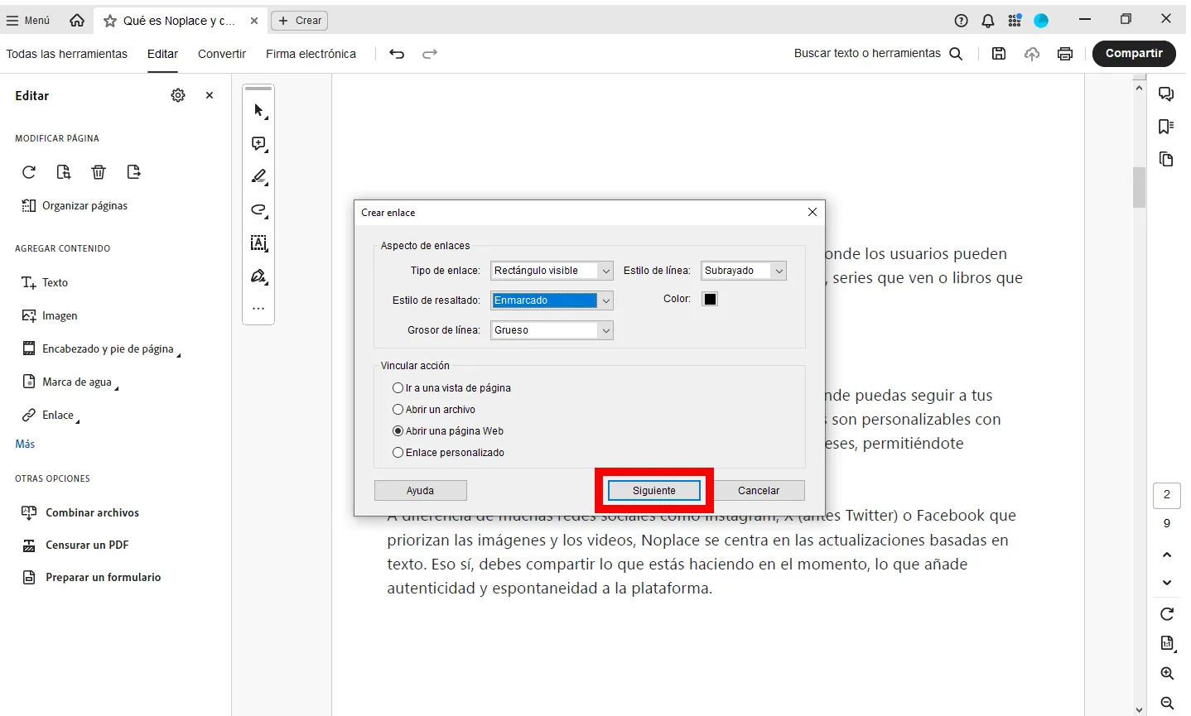The image size is (1191, 716).
Task: Choose the Abrir un archivo option
Action: click(x=398, y=409)
